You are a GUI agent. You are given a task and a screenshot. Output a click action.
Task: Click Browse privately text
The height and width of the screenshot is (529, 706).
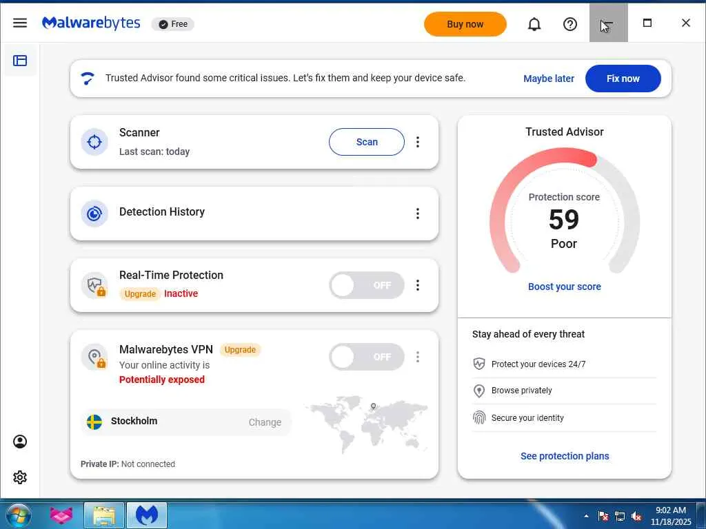coord(521,391)
